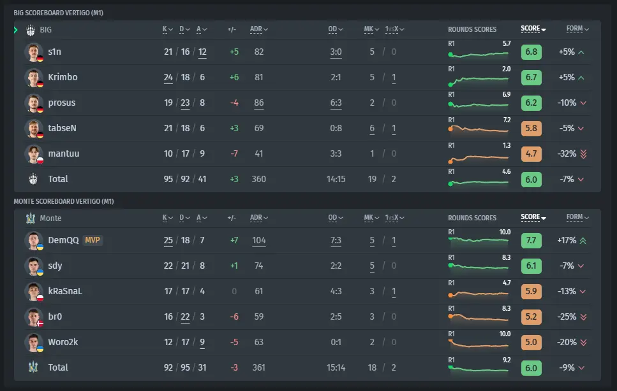
Task: Click DemQQ ADR value 104
Action: (259, 240)
